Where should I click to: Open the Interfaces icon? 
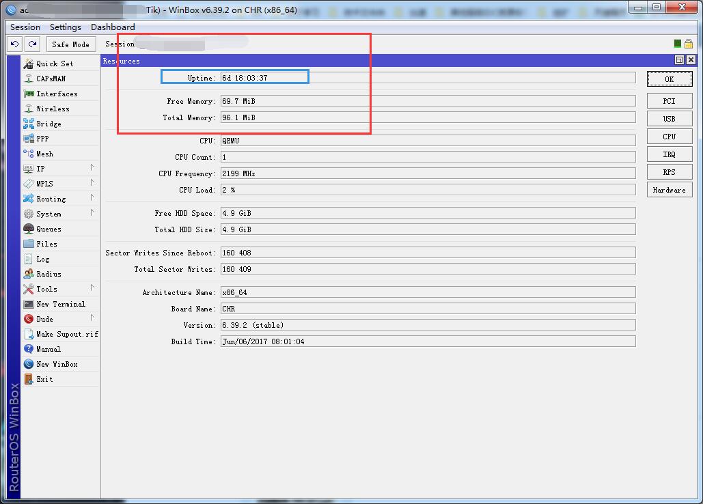pyautogui.click(x=29, y=94)
